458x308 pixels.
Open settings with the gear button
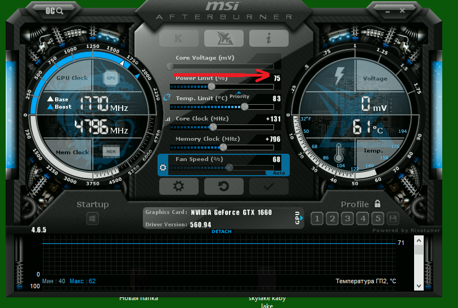(179, 186)
